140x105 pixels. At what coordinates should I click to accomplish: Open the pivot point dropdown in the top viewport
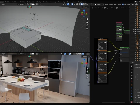click(x=28, y=4)
